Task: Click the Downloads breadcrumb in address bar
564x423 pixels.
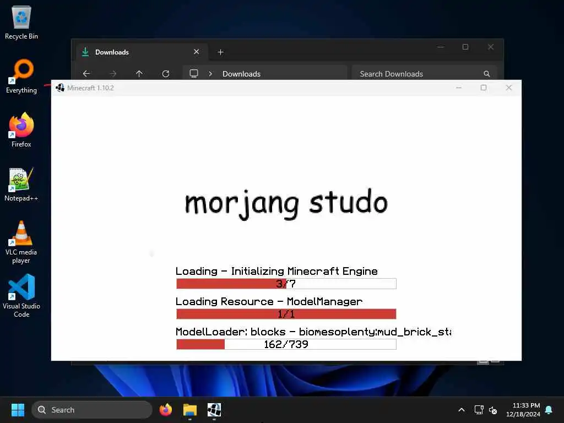Action: [x=241, y=74]
